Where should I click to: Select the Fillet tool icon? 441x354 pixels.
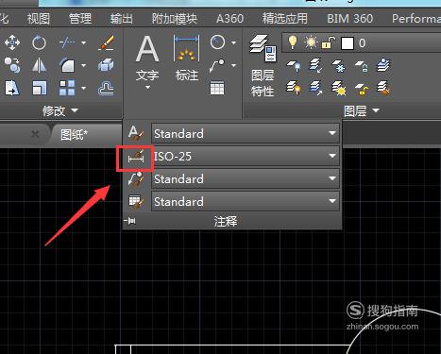pyautogui.click(x=67, y=65)
